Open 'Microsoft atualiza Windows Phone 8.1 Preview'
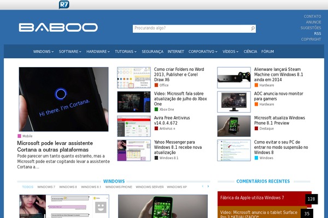The height and width of the screenshot is (218, 328). tap(279, 120)
